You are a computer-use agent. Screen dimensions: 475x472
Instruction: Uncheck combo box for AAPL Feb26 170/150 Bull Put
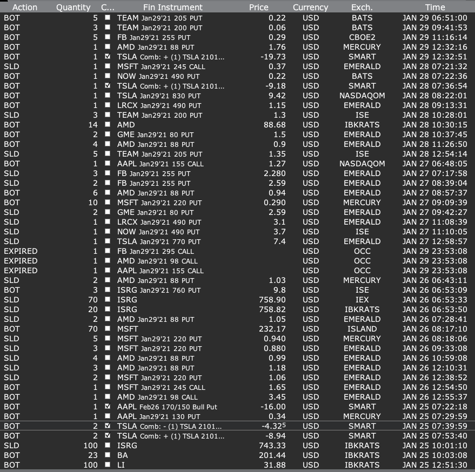(108, 406)
